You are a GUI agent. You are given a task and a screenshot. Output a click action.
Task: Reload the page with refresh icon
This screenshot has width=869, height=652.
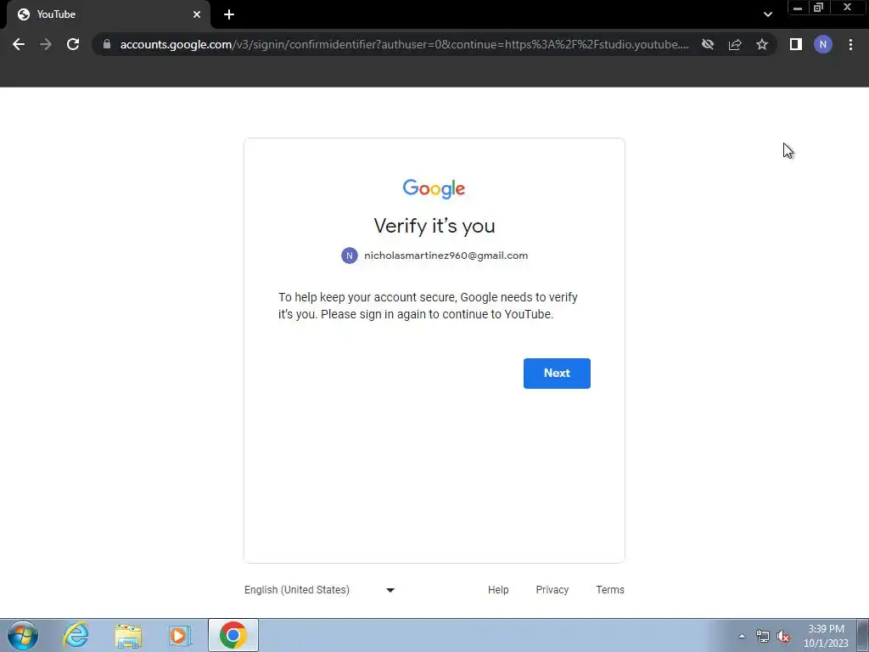point(73,44)
